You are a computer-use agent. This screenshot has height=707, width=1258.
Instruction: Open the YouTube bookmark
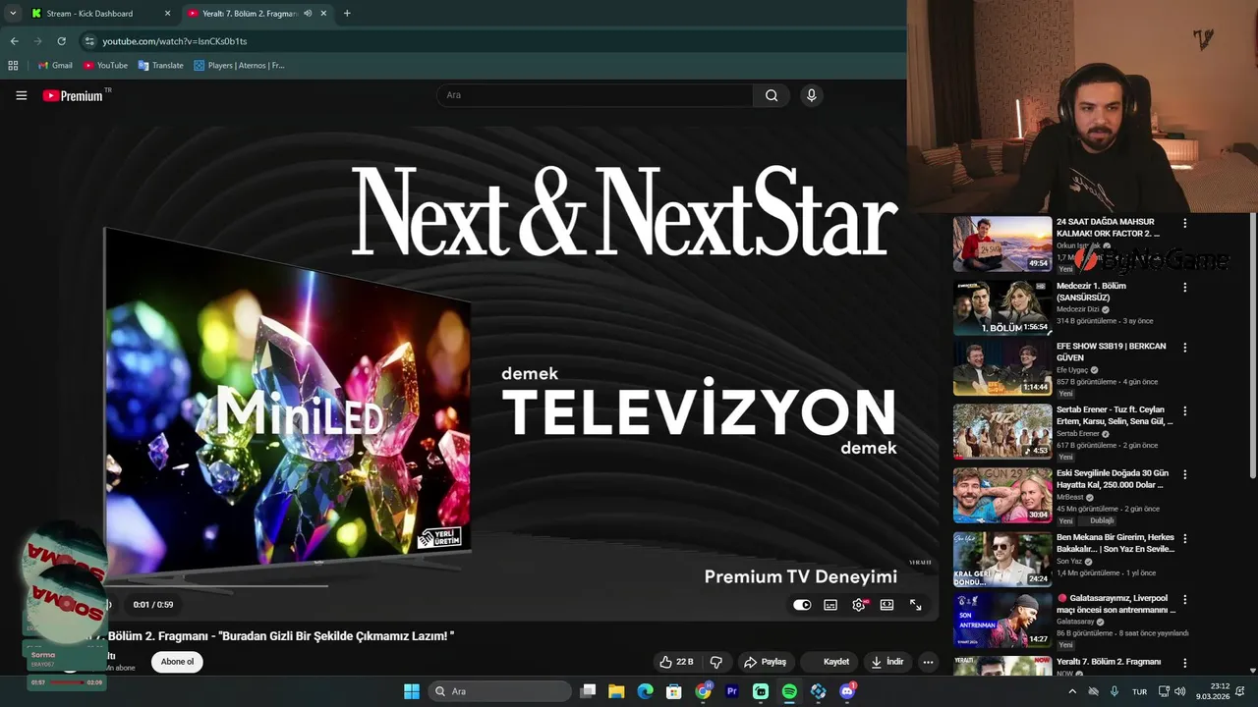click(105, 65)
